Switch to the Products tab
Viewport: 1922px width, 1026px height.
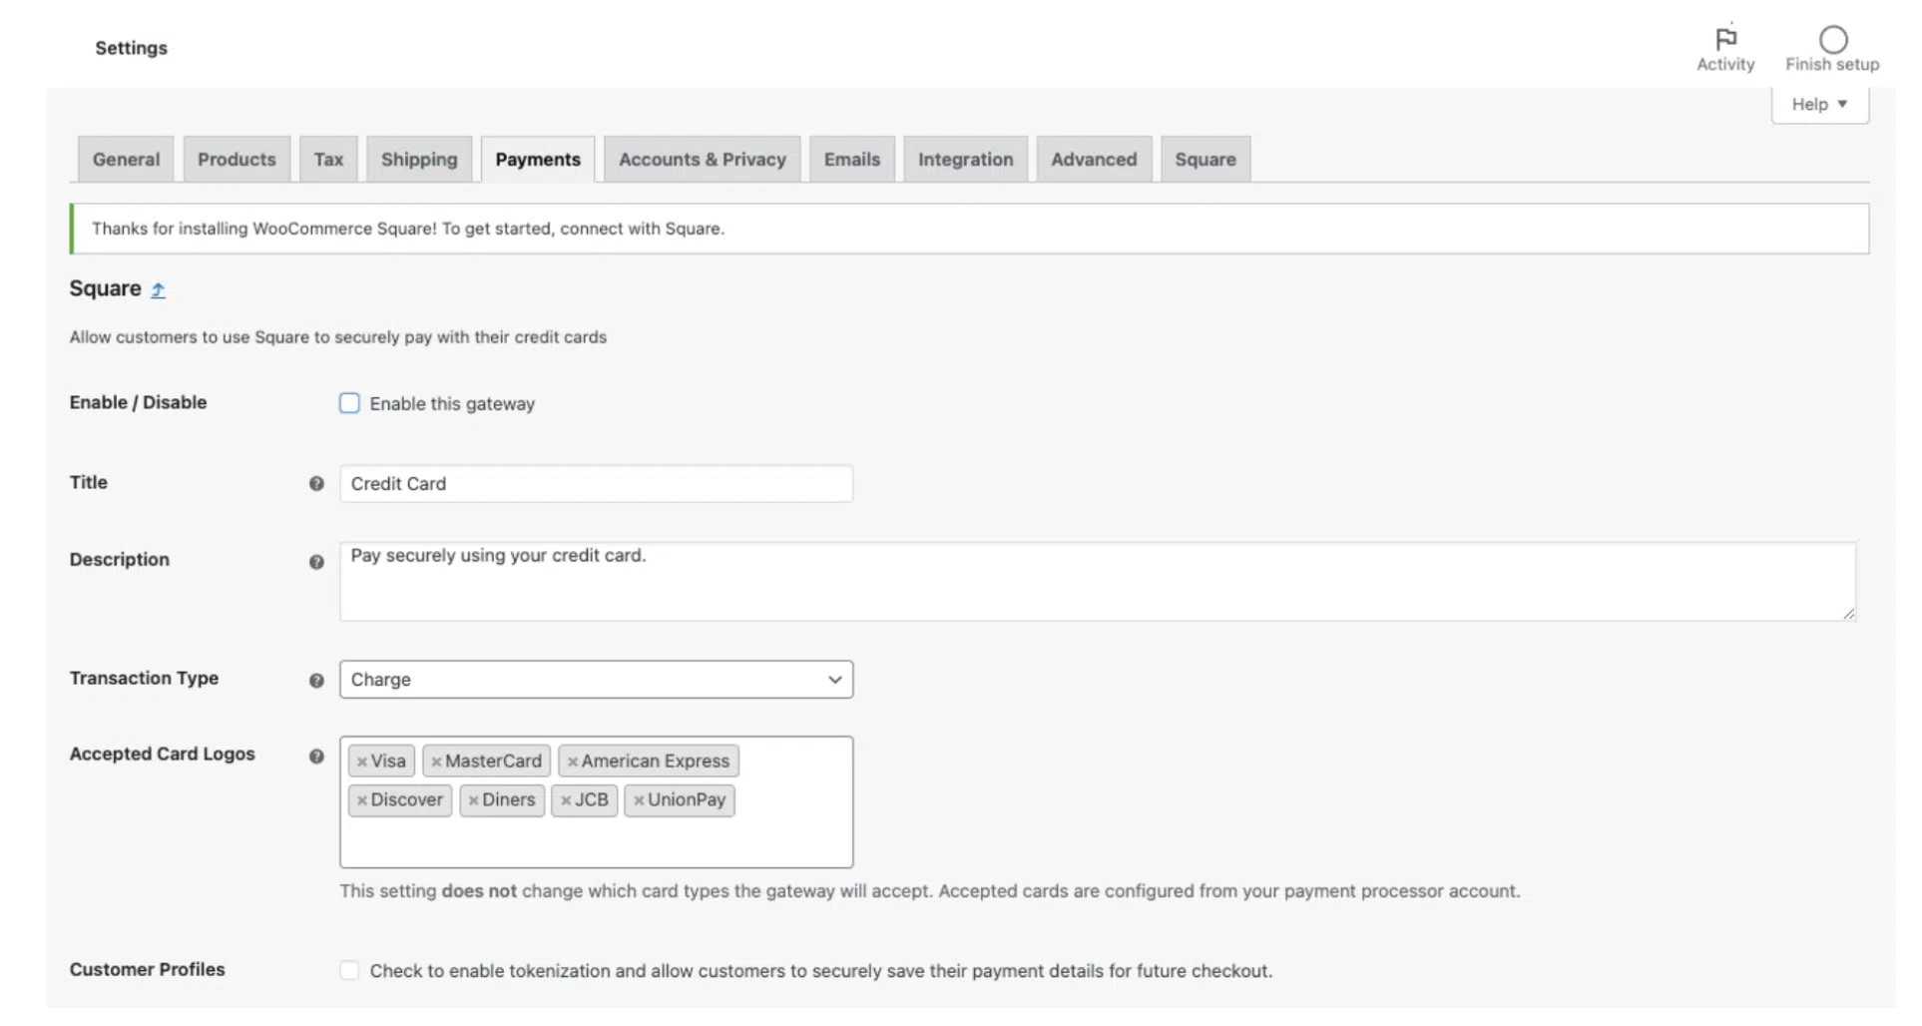[238, 160]
